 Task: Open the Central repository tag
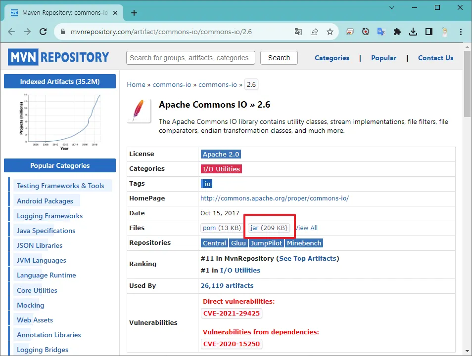pos(214,243)
